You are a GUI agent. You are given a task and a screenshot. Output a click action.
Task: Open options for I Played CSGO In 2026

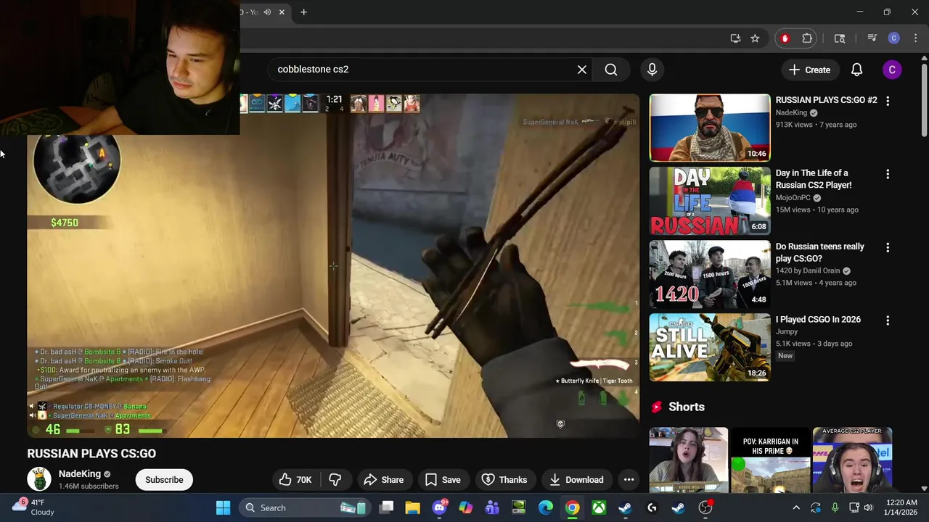[887, 320]
